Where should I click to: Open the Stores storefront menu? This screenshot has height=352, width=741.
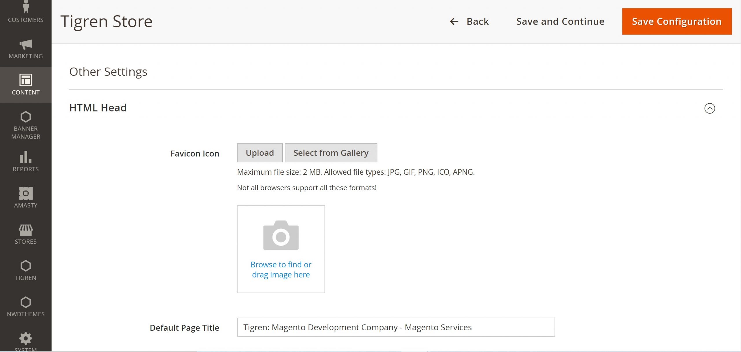tap(26, 234)
